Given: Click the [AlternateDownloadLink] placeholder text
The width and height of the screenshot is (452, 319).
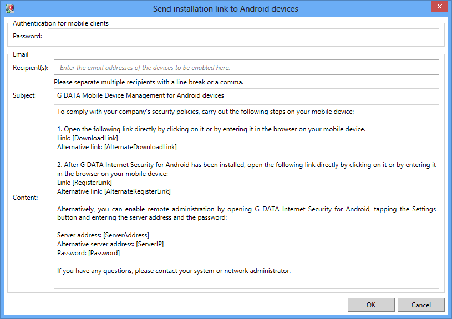Looking at the screenshot, I should [x=140, y=147].
